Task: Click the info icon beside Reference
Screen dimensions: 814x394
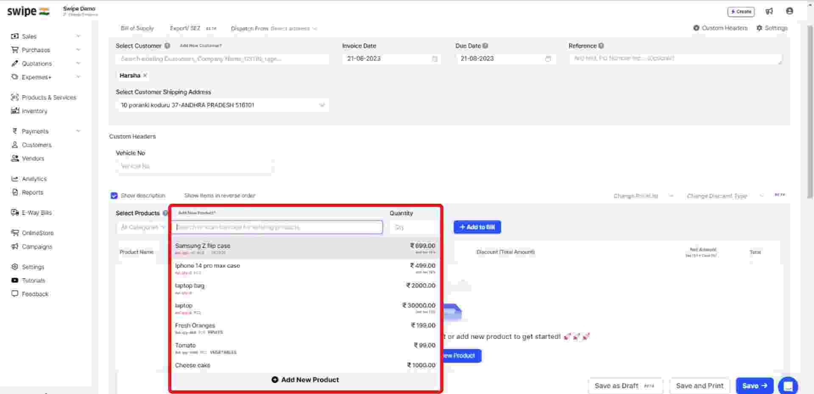Action: pyautogui.click(x=601, y=46)
